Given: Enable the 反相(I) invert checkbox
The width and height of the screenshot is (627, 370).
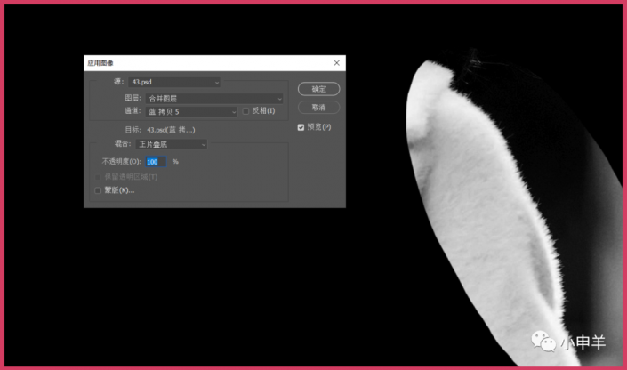Looking at the screenshot, I should [246, 111].
